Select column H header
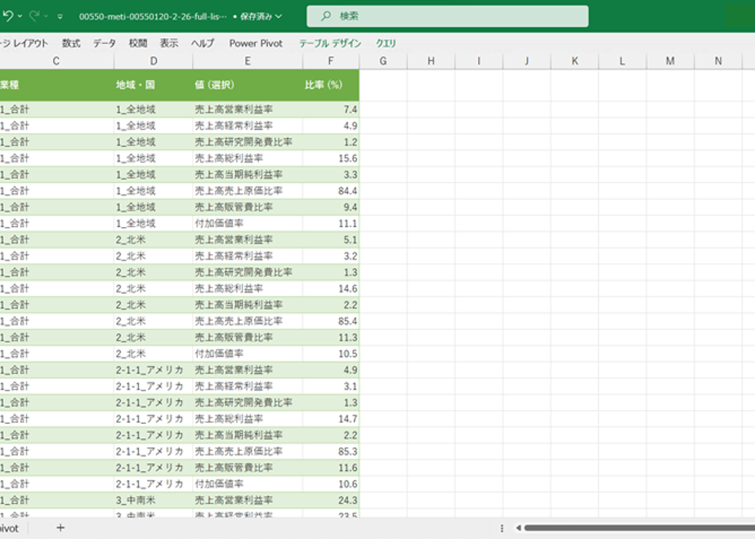Viewport: 755px width, 539px height. [431, 61]
